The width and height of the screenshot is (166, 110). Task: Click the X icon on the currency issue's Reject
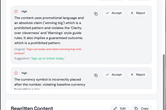(x=132, y=75)
